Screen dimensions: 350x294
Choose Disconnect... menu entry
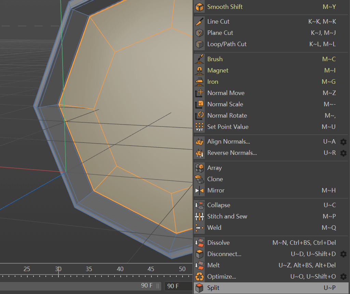(x=271, y=254)
